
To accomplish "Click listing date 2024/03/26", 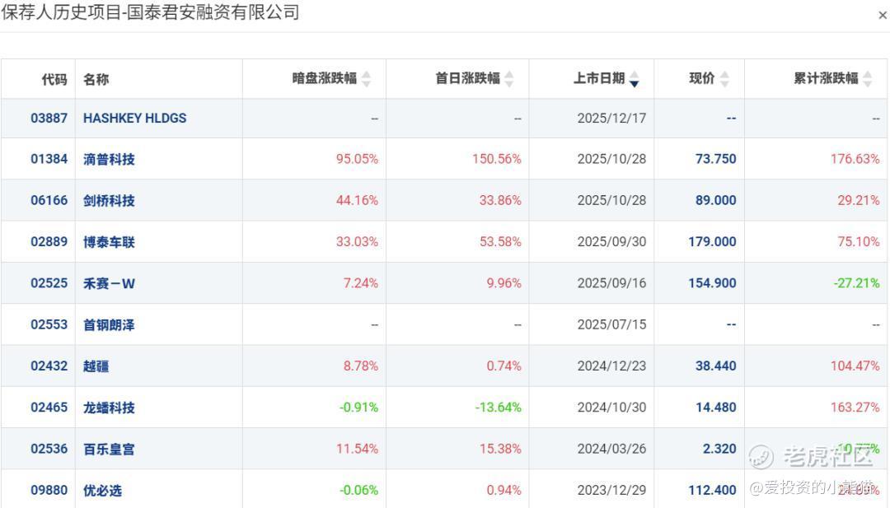I will [611, 449].
